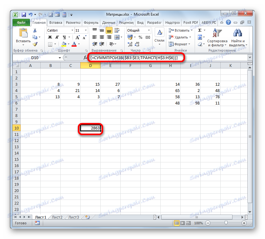Switch to the Формулы ribbon tab
This screenshot has height=239, width=265.
pyautogui.click(x=91, y=23)
